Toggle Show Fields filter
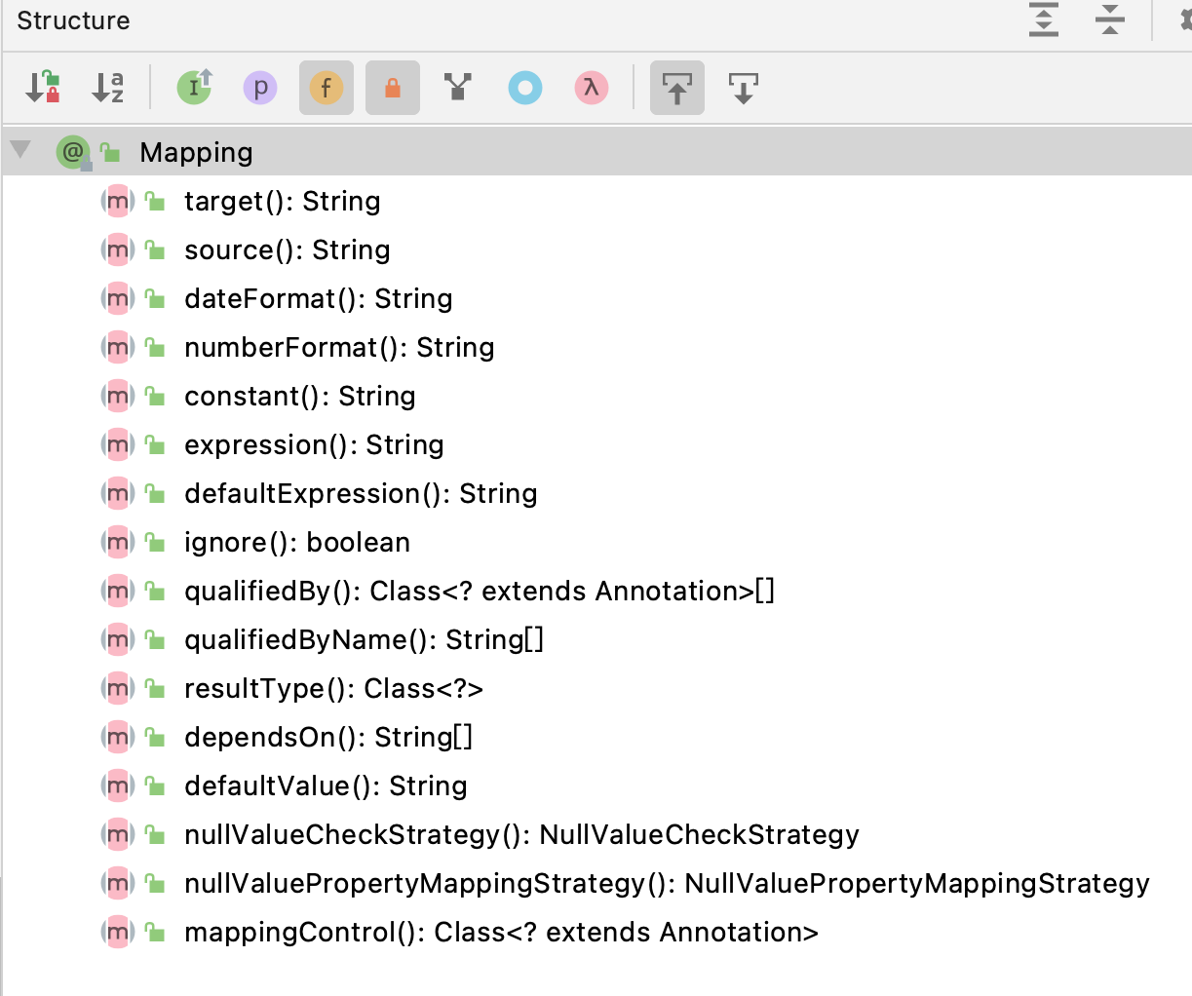The image size is (1192, 996). 327,88
